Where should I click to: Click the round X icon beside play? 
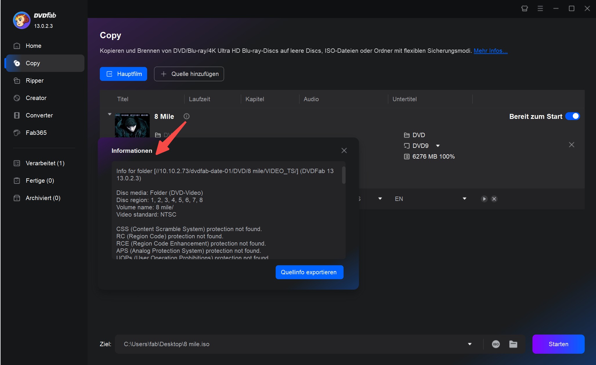coord(494,199)
